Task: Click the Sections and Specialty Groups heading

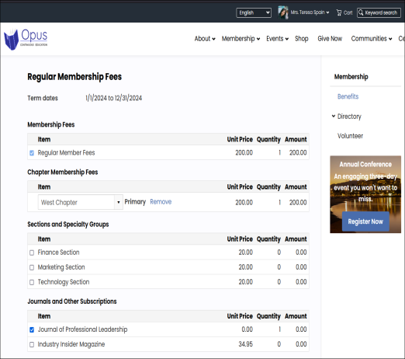Action: click(x=68, y=225)
